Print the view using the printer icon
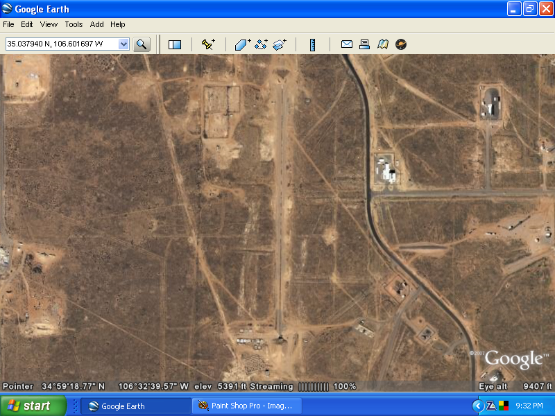The height and width of the screenshot is (416, 555). click(364, 44)
